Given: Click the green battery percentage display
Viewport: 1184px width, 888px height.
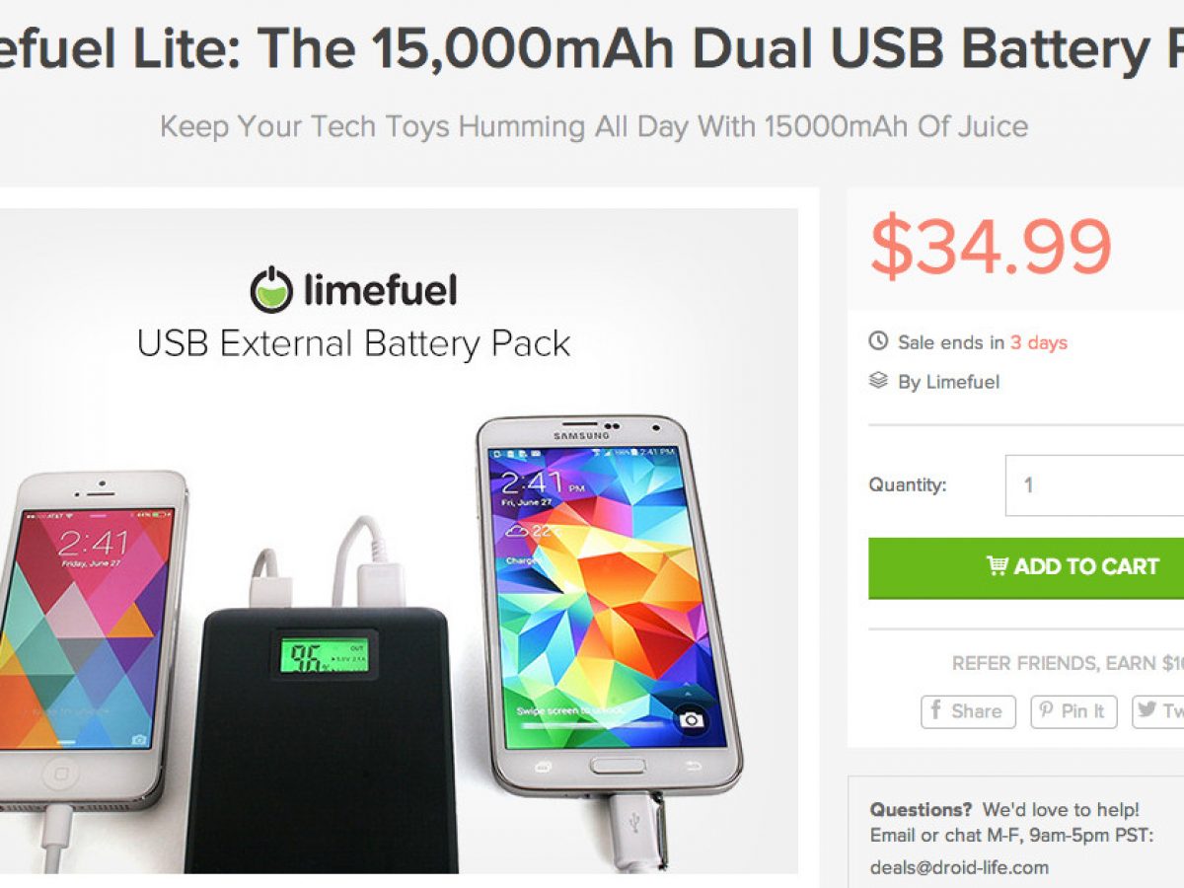Looking at the screenshot, I should [x=324, y=655].
